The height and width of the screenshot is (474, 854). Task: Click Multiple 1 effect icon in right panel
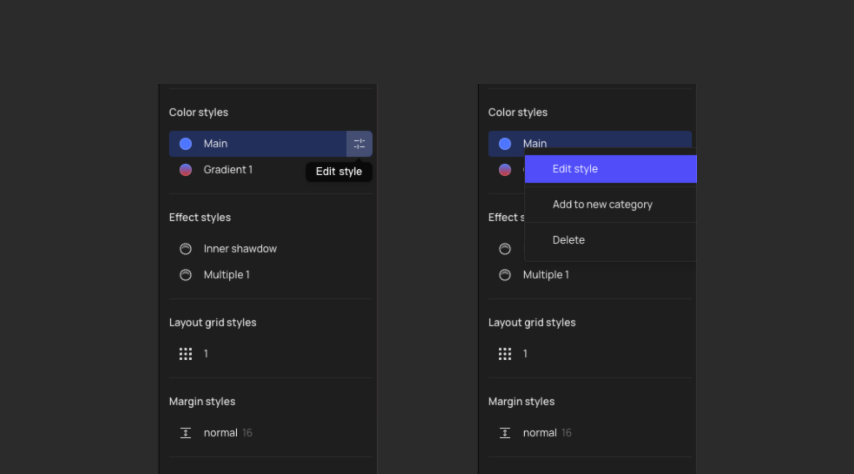pos(505,275)
